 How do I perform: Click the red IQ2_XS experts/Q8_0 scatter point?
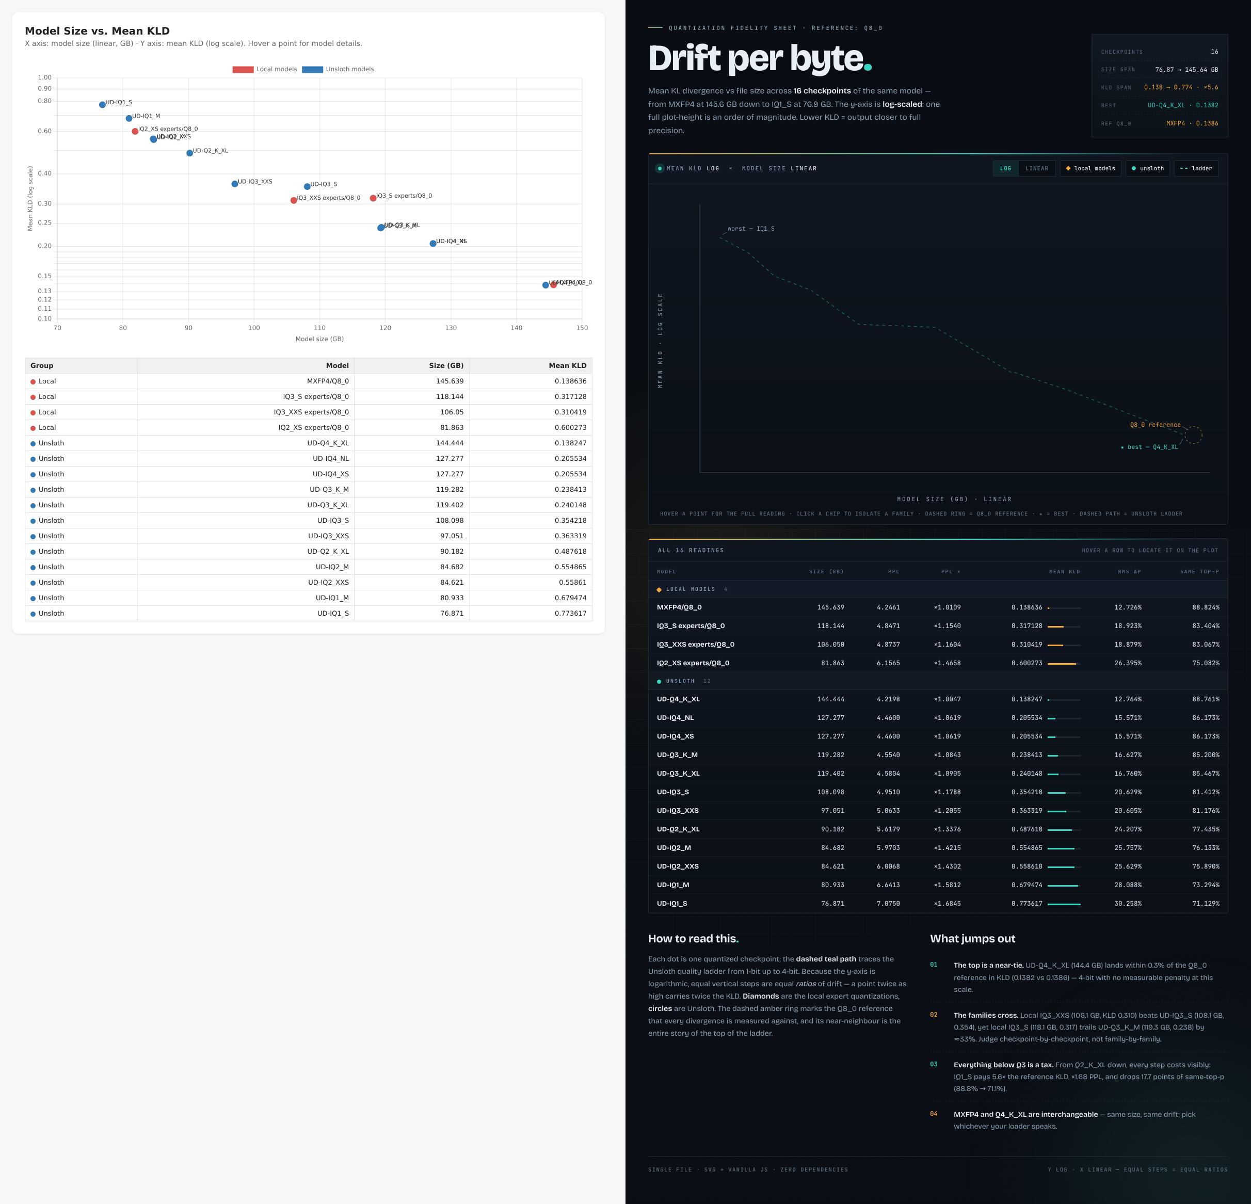click(135, 132)
